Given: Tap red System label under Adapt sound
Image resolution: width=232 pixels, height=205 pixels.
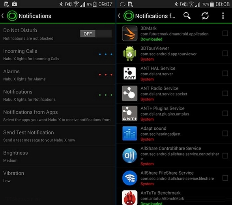Looking at the screenshot, I should (x=147, y=140).
